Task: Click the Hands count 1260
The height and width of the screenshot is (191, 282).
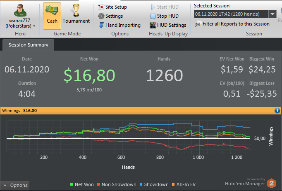Action: (164, 75)
